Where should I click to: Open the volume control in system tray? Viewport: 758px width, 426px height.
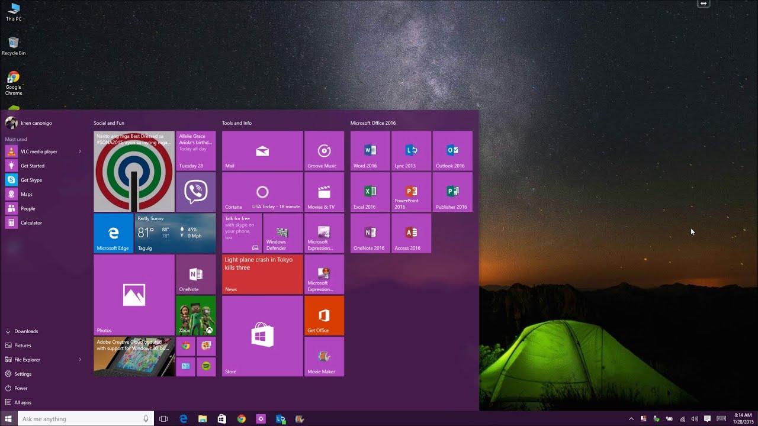694,419
